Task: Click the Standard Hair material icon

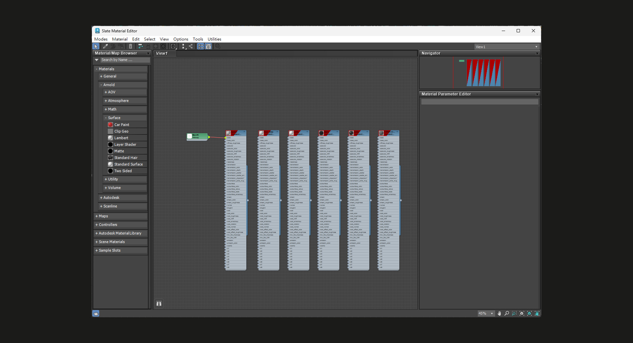Action: pos(110,158)
